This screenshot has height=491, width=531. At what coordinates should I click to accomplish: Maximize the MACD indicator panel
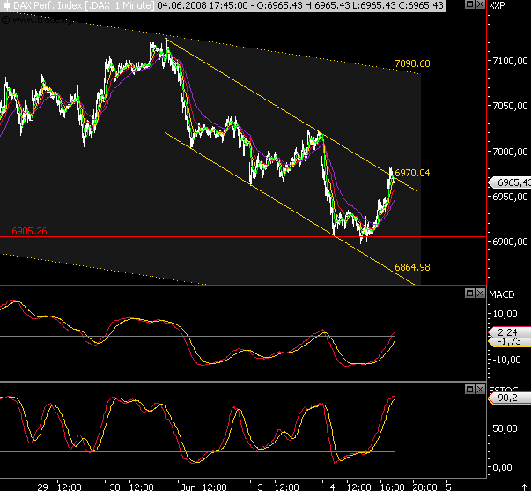coord(469,293)
